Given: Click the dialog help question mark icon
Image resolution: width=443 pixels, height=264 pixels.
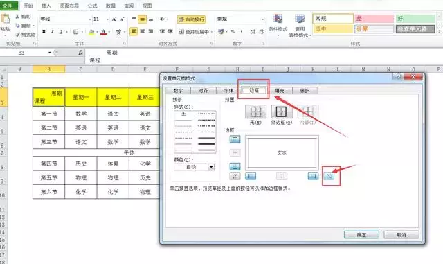Looking at the screenshot, I should pyautogui.click(x=398, y=76).
